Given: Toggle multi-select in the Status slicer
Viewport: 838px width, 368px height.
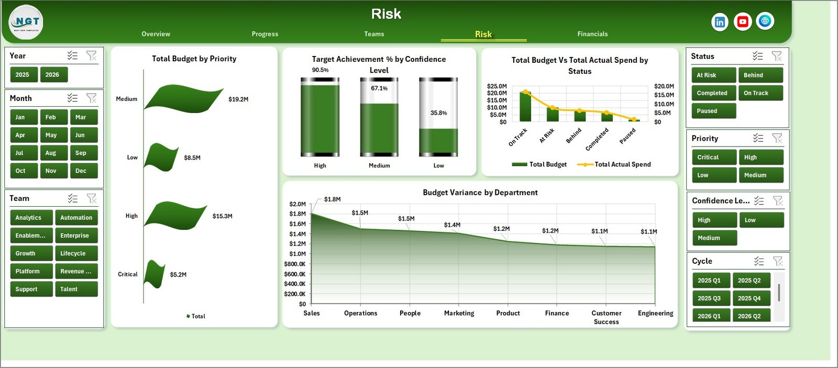Looking at the screenshot, I should point(757,56).
